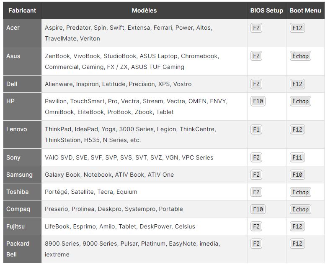
Task: Select the BIOS Setup column header
Action: pos(267,10)
